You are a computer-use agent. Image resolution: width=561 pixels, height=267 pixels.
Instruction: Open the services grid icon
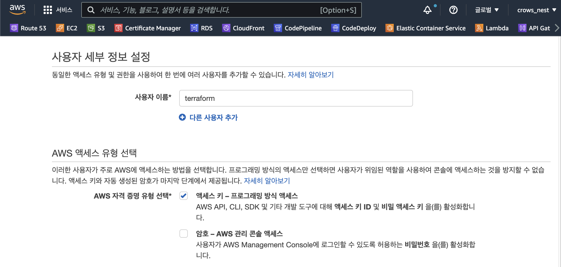48,10
